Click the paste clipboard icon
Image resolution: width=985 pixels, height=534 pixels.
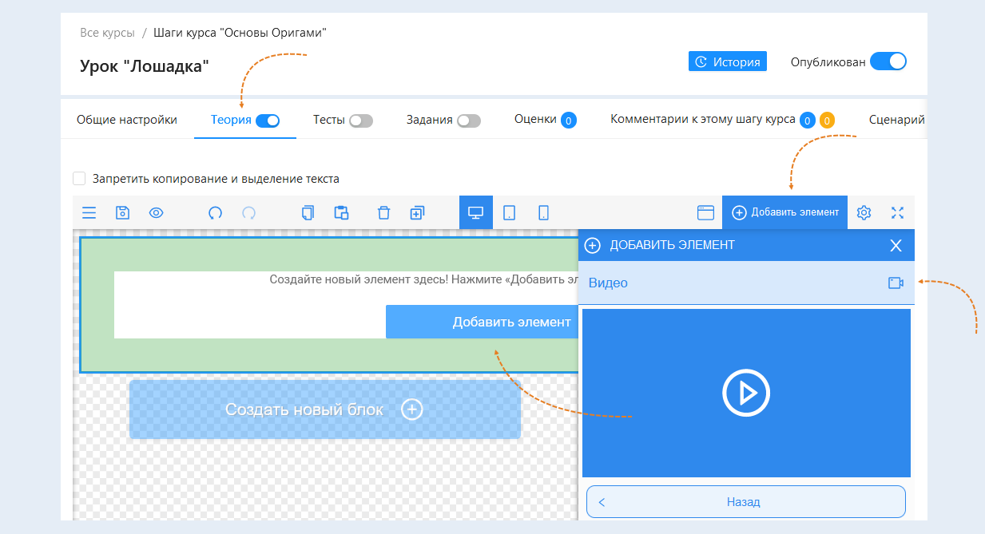pos(341,212)
